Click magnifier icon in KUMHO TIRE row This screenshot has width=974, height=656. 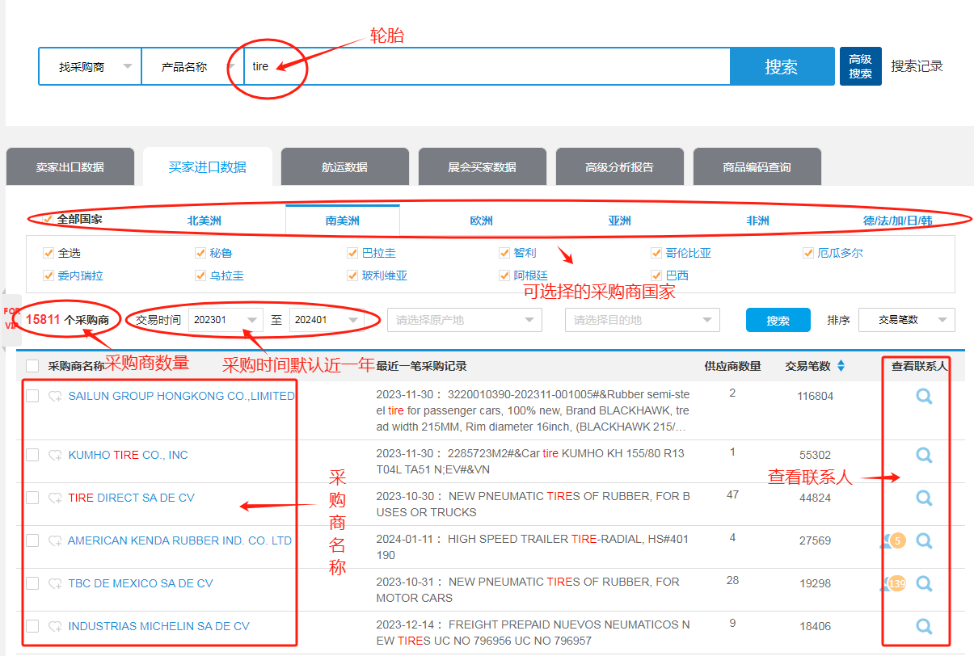pyautogui.click(x=924, y=455)
